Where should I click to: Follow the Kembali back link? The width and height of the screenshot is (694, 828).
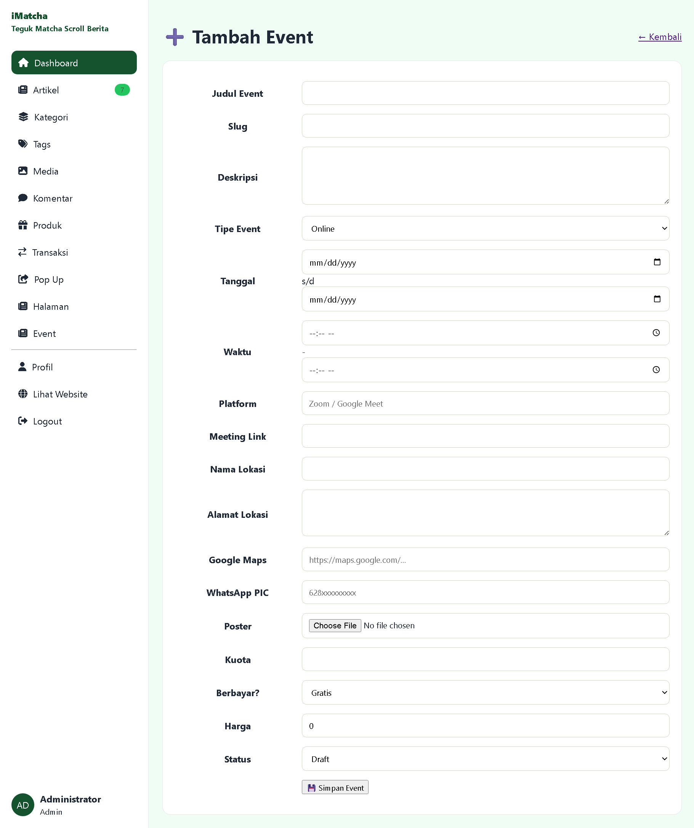[x=660, y=37]
